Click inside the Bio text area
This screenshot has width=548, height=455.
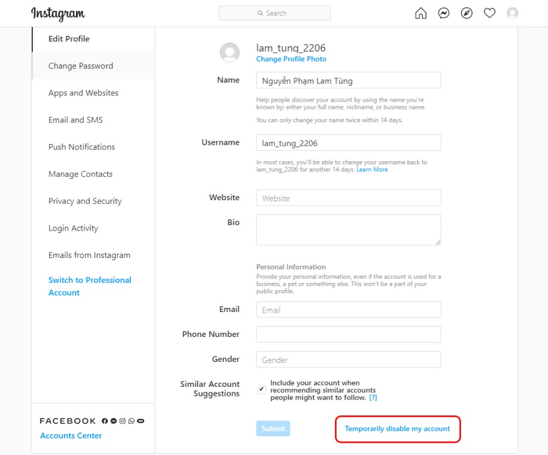[x=348, y=230]
